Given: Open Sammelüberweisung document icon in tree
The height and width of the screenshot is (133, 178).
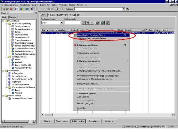Looking at the screenshot, I should 12,29.
